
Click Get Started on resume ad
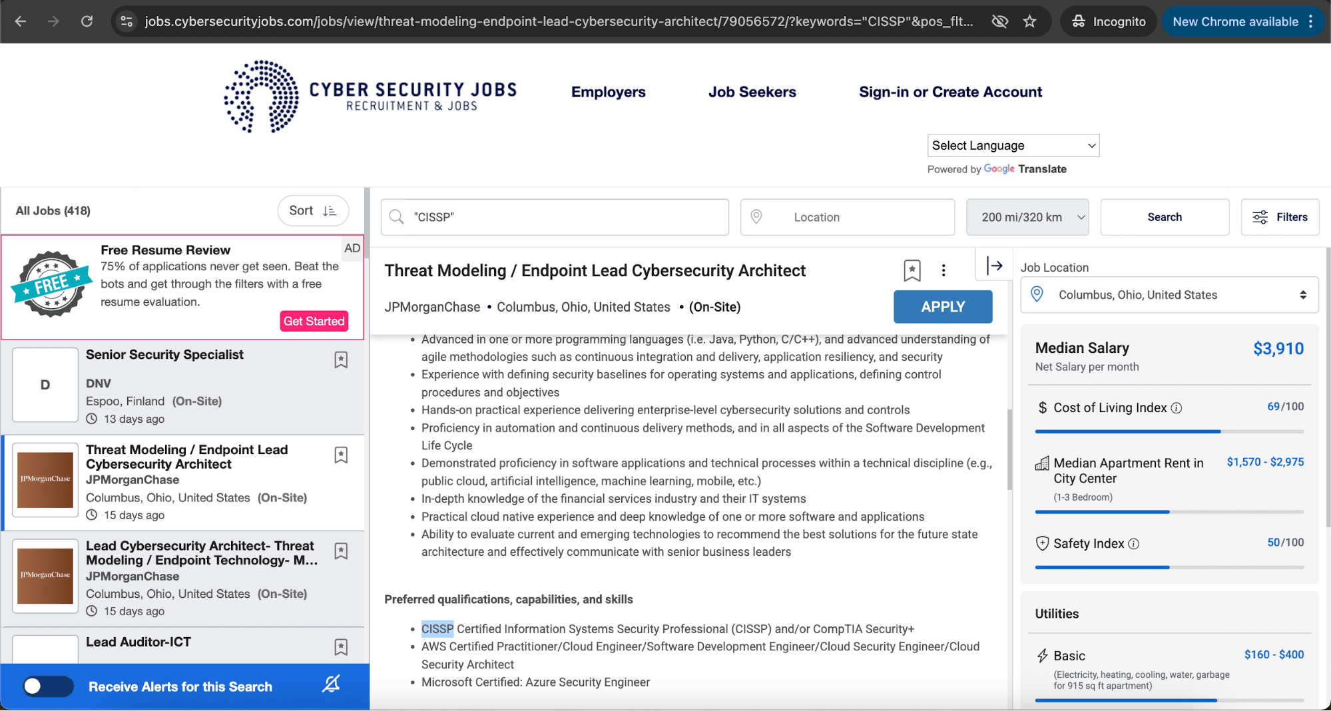click(x=314, y=321)
